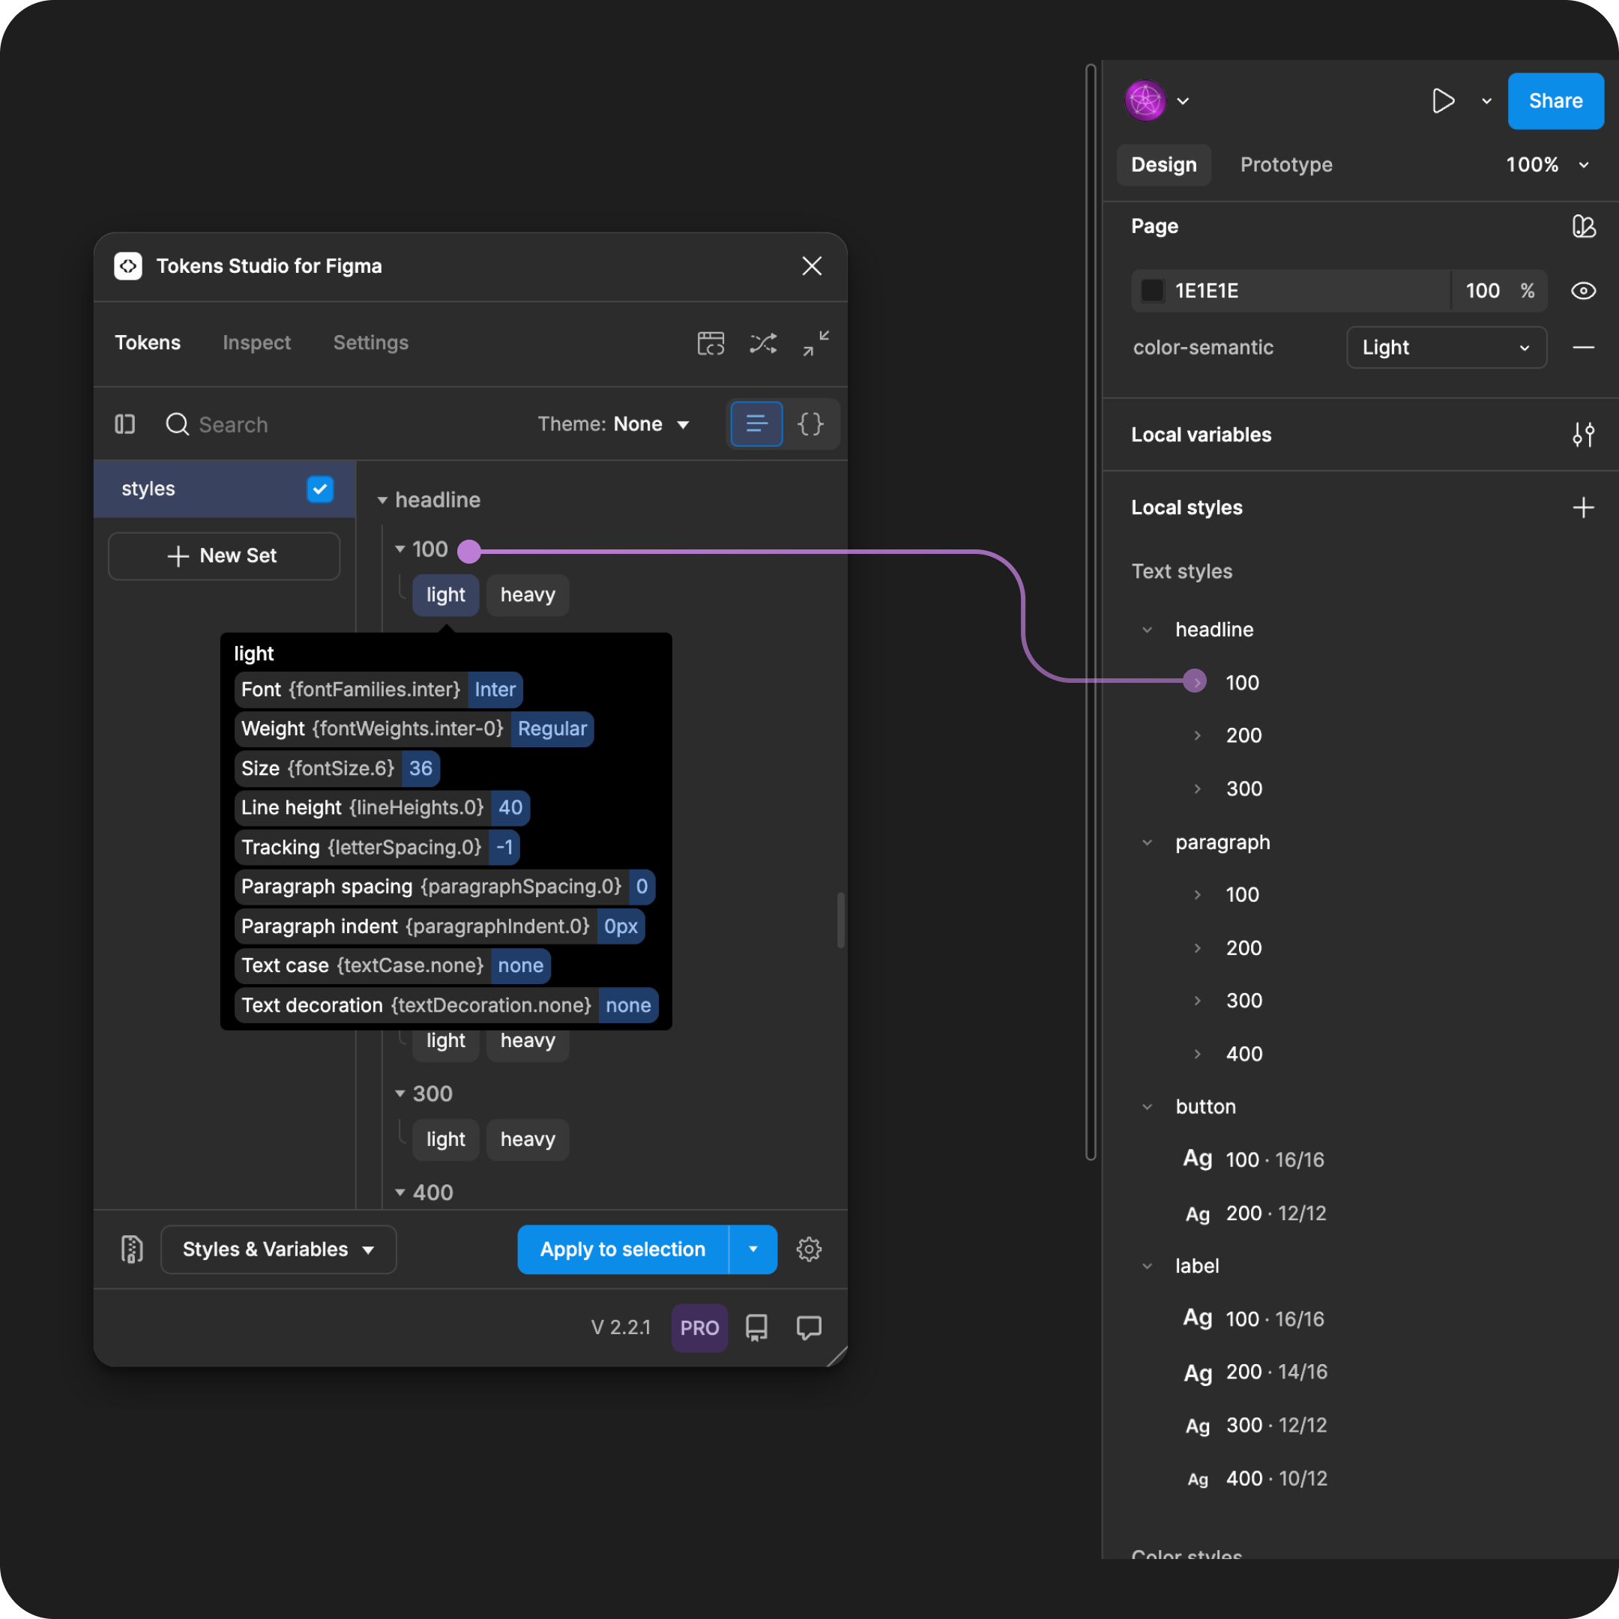Viewport: 1619px width, 1619px height.
Task: Open the feedback chat bubble icon
Action: point(809,1327)
